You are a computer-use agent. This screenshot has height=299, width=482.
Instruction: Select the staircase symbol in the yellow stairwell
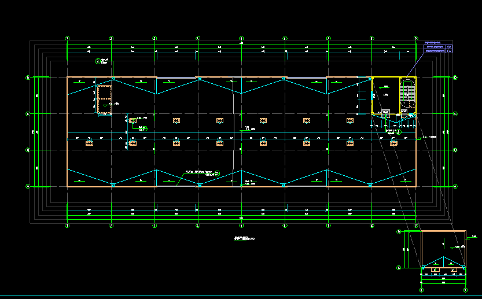407,93
